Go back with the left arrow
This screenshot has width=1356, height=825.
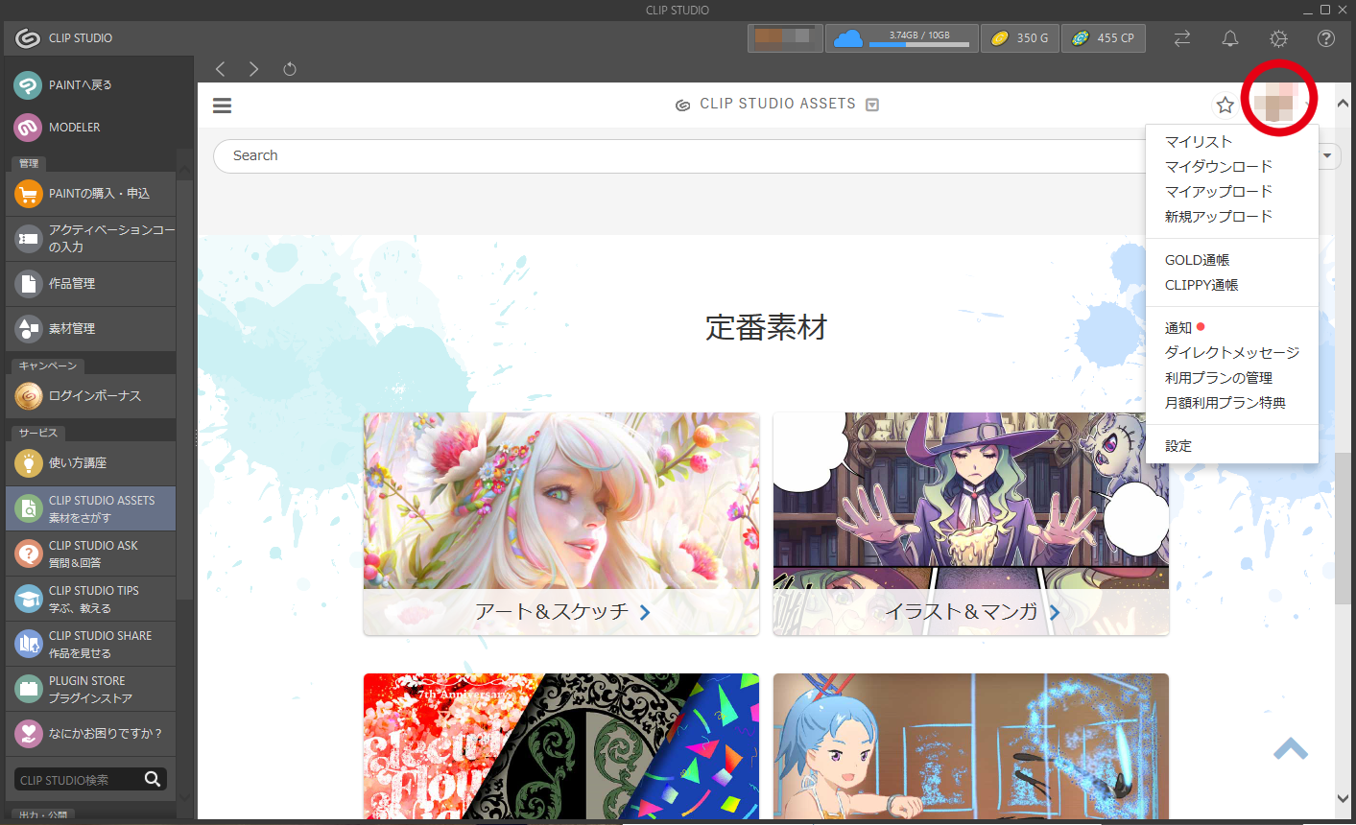[x=221, y=69]
